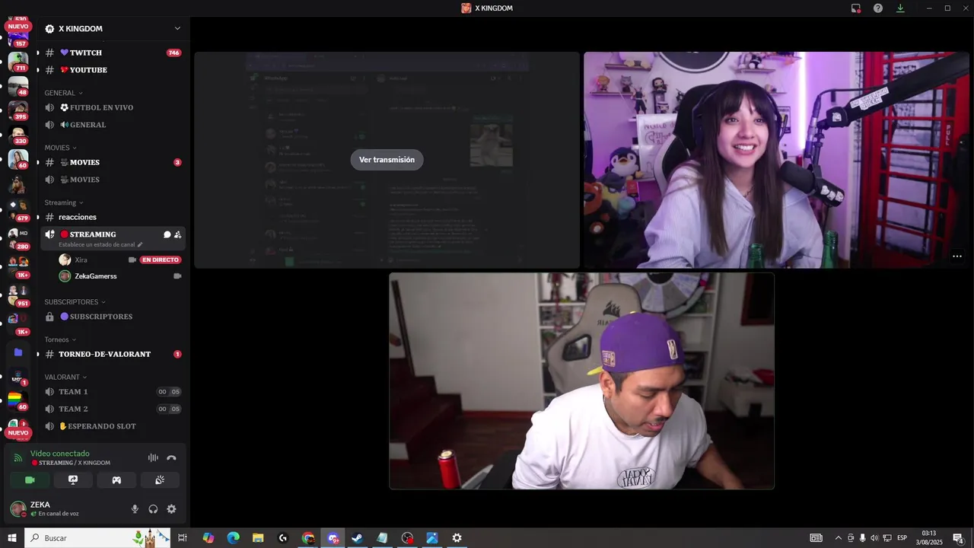Viewport: 974px width, 548px height.
Task: Join TEAM 1 voice channel
Action: coord(113,392)
